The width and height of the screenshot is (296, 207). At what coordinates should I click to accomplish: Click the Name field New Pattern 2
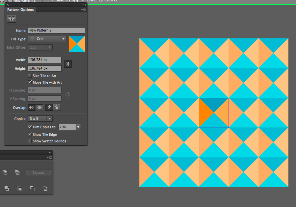[56, 30]
